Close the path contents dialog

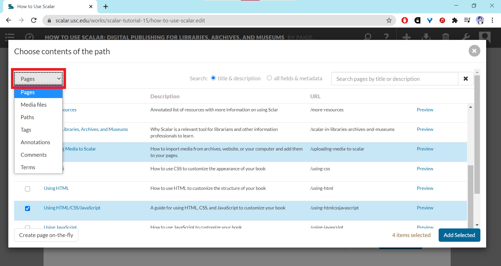pyautogui.click(x=474, y=51)
